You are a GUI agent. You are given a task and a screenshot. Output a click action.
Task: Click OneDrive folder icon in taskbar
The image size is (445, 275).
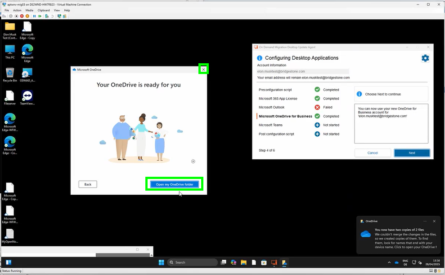284,262
